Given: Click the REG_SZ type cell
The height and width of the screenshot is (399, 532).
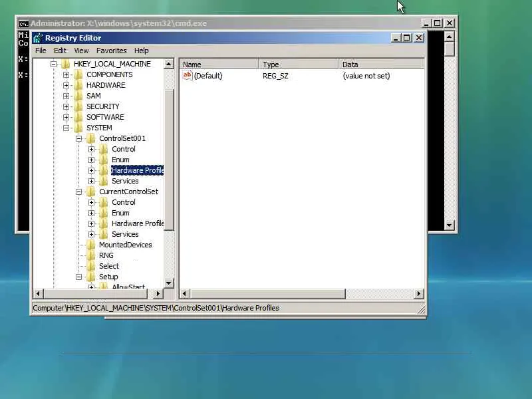Looking at the screenshot, I should 275,76.
